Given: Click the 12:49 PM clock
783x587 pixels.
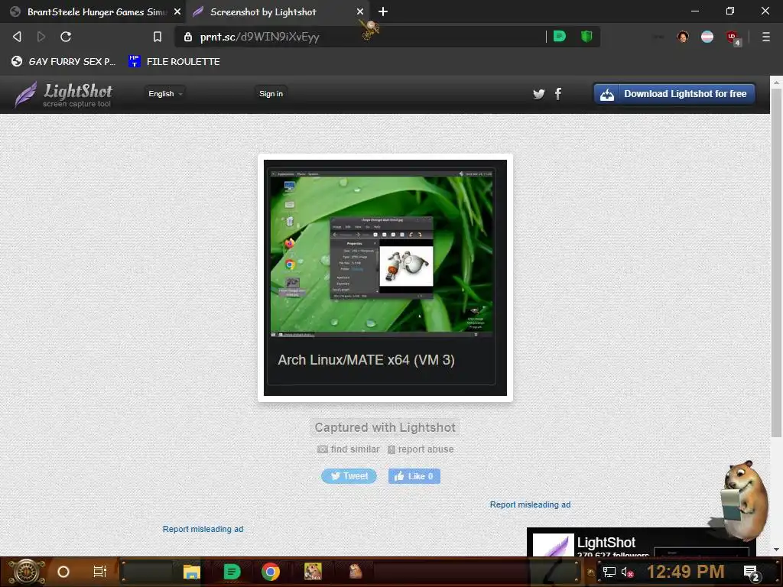Looking at the screenshot, I should pyautogui.click(x=685, y=572).
